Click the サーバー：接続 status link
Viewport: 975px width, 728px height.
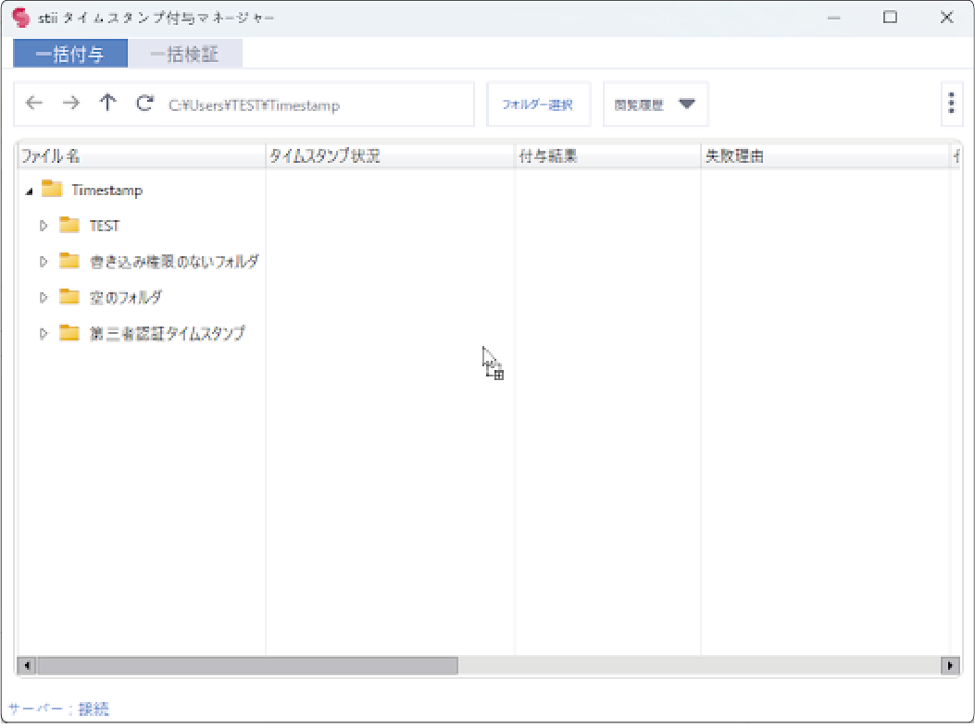[x=58, y=709]
